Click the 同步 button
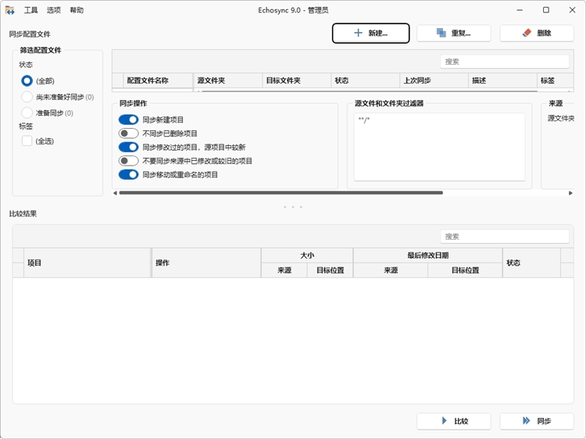Image resolution: width=586 pixels, height=439 pixels. coord(537,421)
